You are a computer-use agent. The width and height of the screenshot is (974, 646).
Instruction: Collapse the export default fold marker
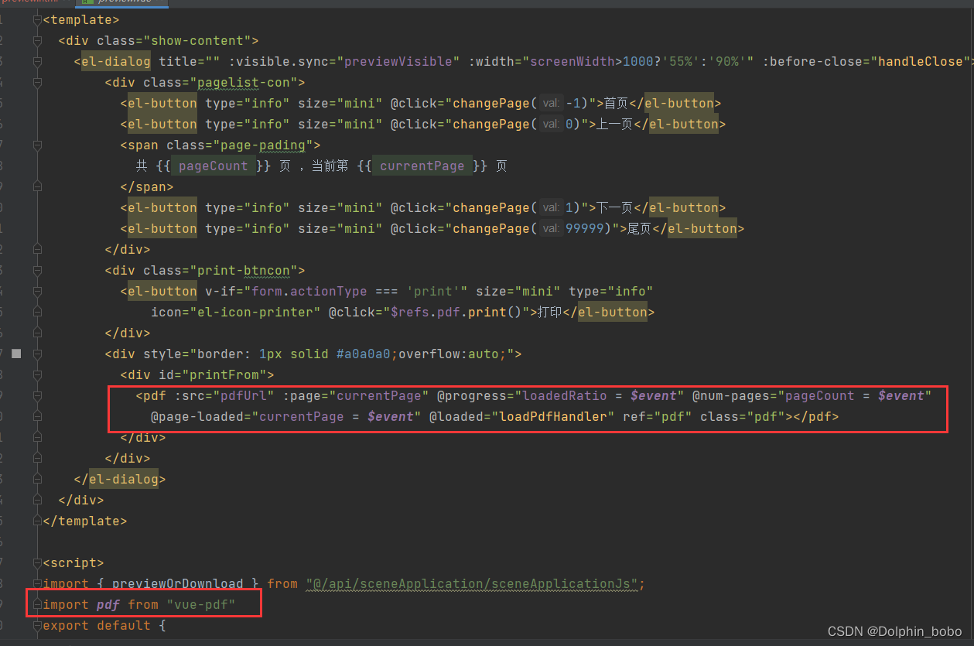(38, 625)
